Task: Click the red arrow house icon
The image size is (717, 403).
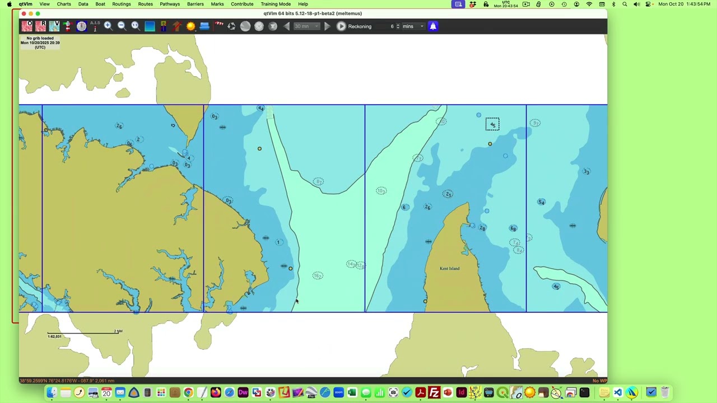Action: click(x=177, y=26)
